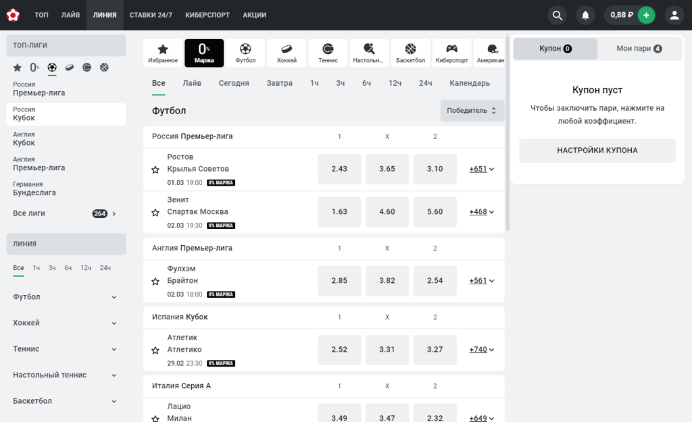Click the site logo in header
The height and width of the screenshot is (422, 692).
13,15
